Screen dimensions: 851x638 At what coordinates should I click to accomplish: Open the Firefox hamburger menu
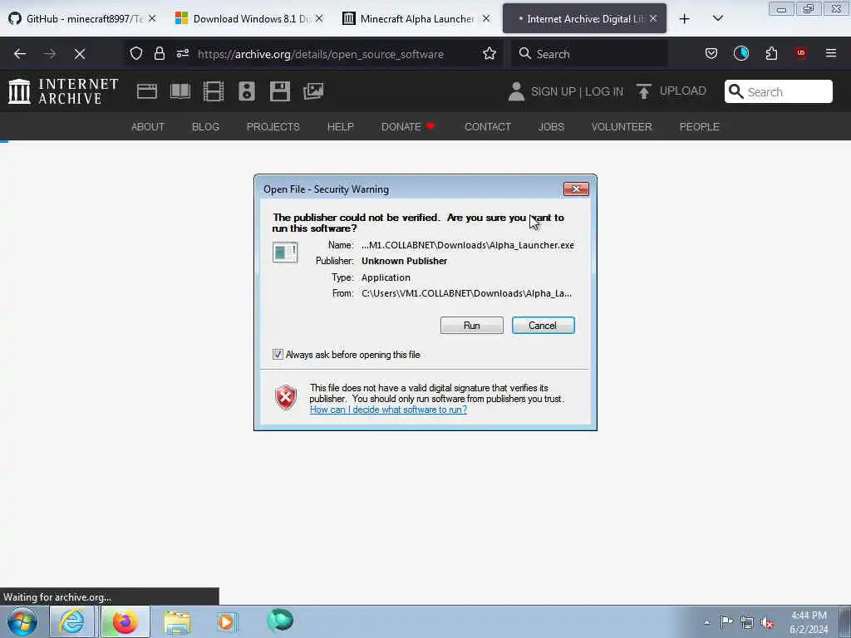830,53
